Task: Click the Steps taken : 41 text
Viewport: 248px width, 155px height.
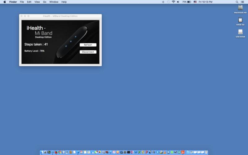Action: pyautogui.click(x=36, y=44)
